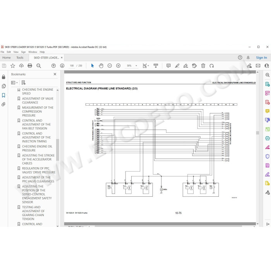This screenshot has width=271, height=271.
Task: Click the bookmarks list scrollbar thumb
Action: click(x=58, y=149)
